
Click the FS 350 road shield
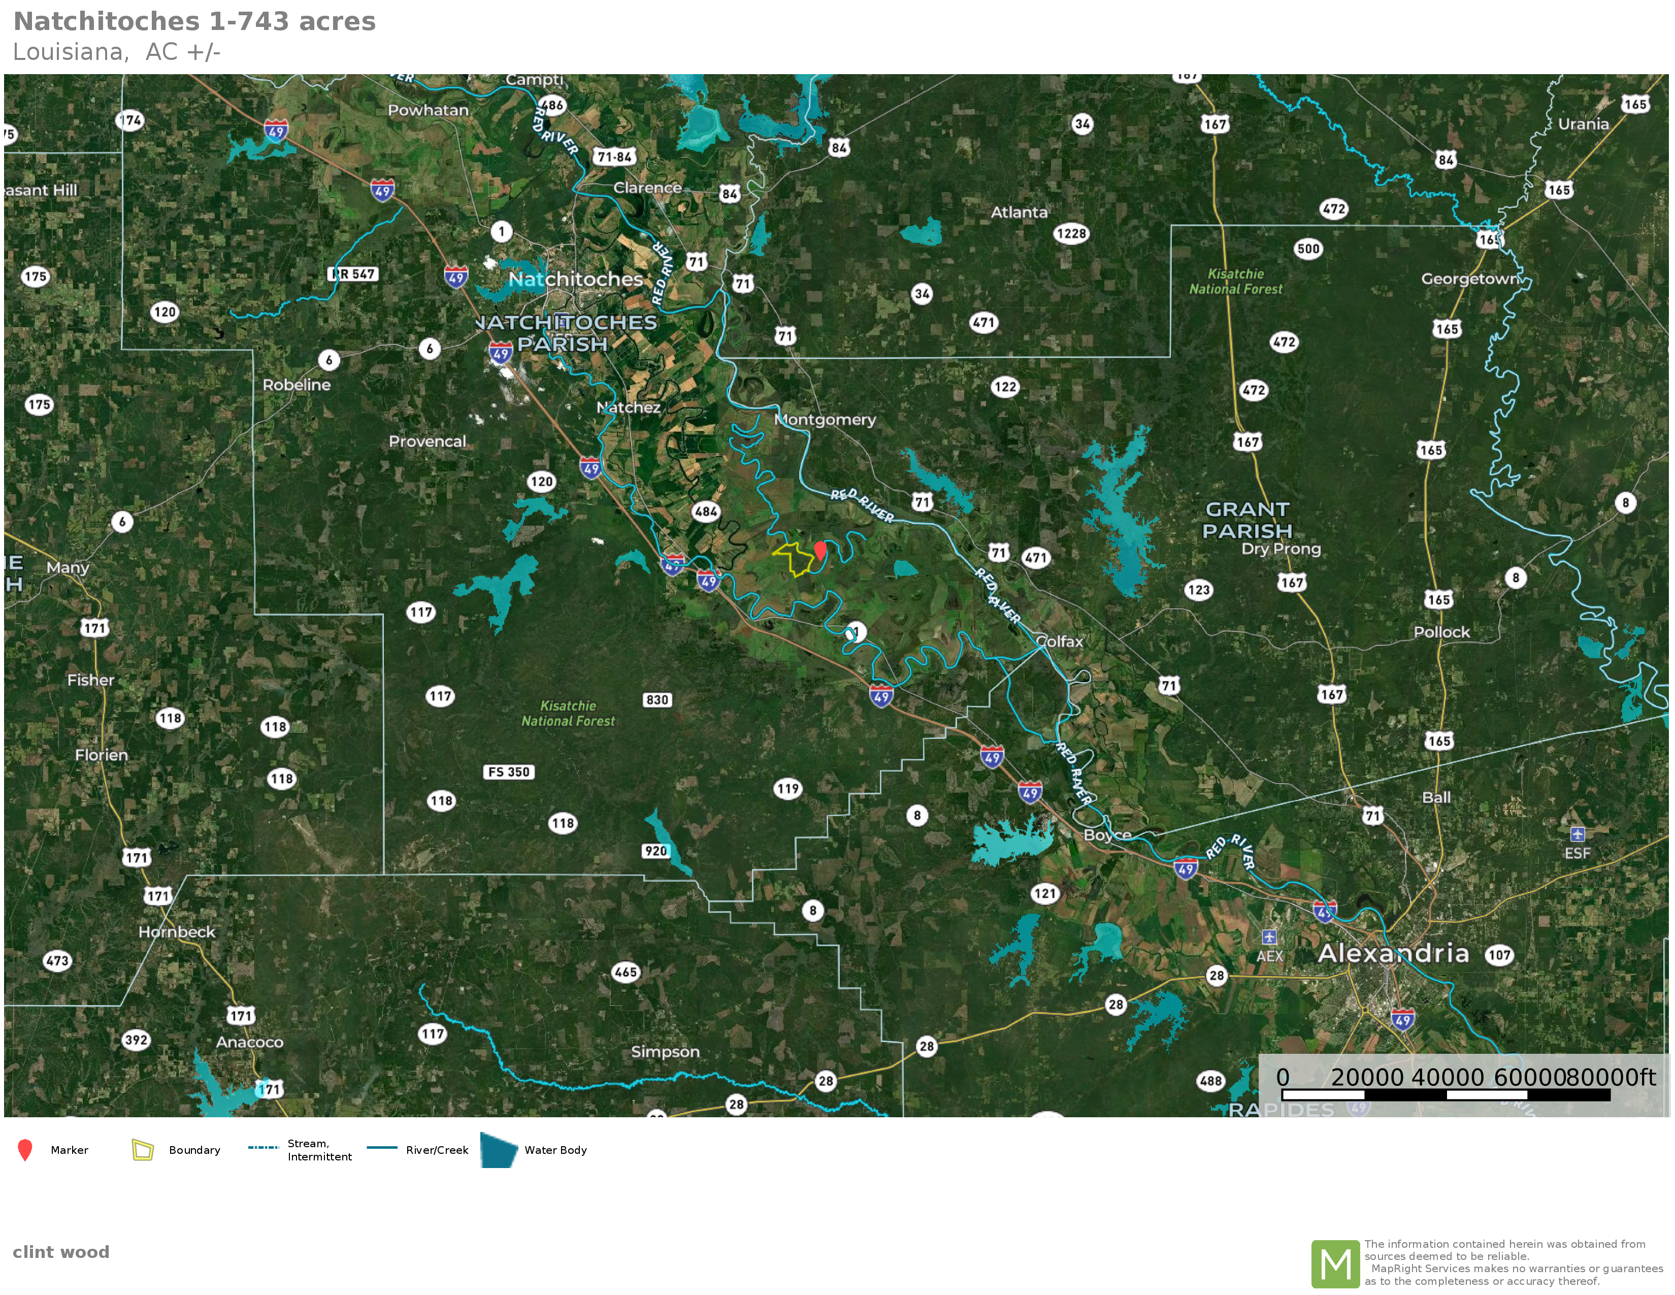(x=508, y=772)
